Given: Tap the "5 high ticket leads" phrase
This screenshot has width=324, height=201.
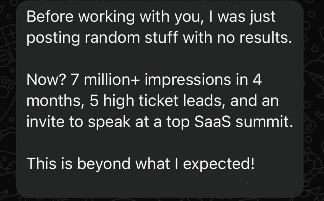Looking at the screenshot, I should point(157,102).
